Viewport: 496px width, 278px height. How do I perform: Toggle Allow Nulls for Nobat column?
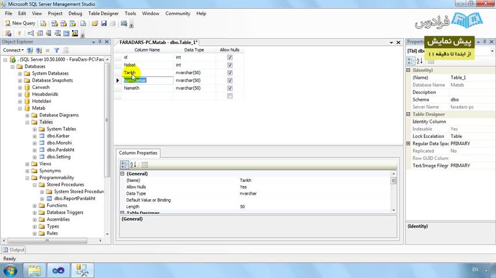229,65
